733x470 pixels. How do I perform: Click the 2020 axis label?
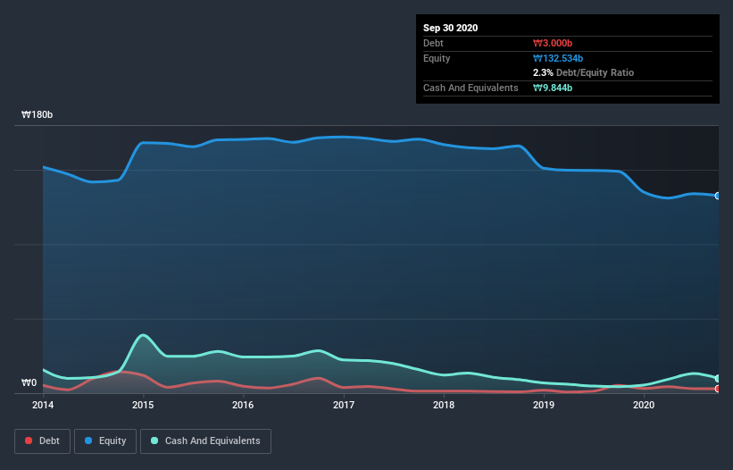(644, 405)
